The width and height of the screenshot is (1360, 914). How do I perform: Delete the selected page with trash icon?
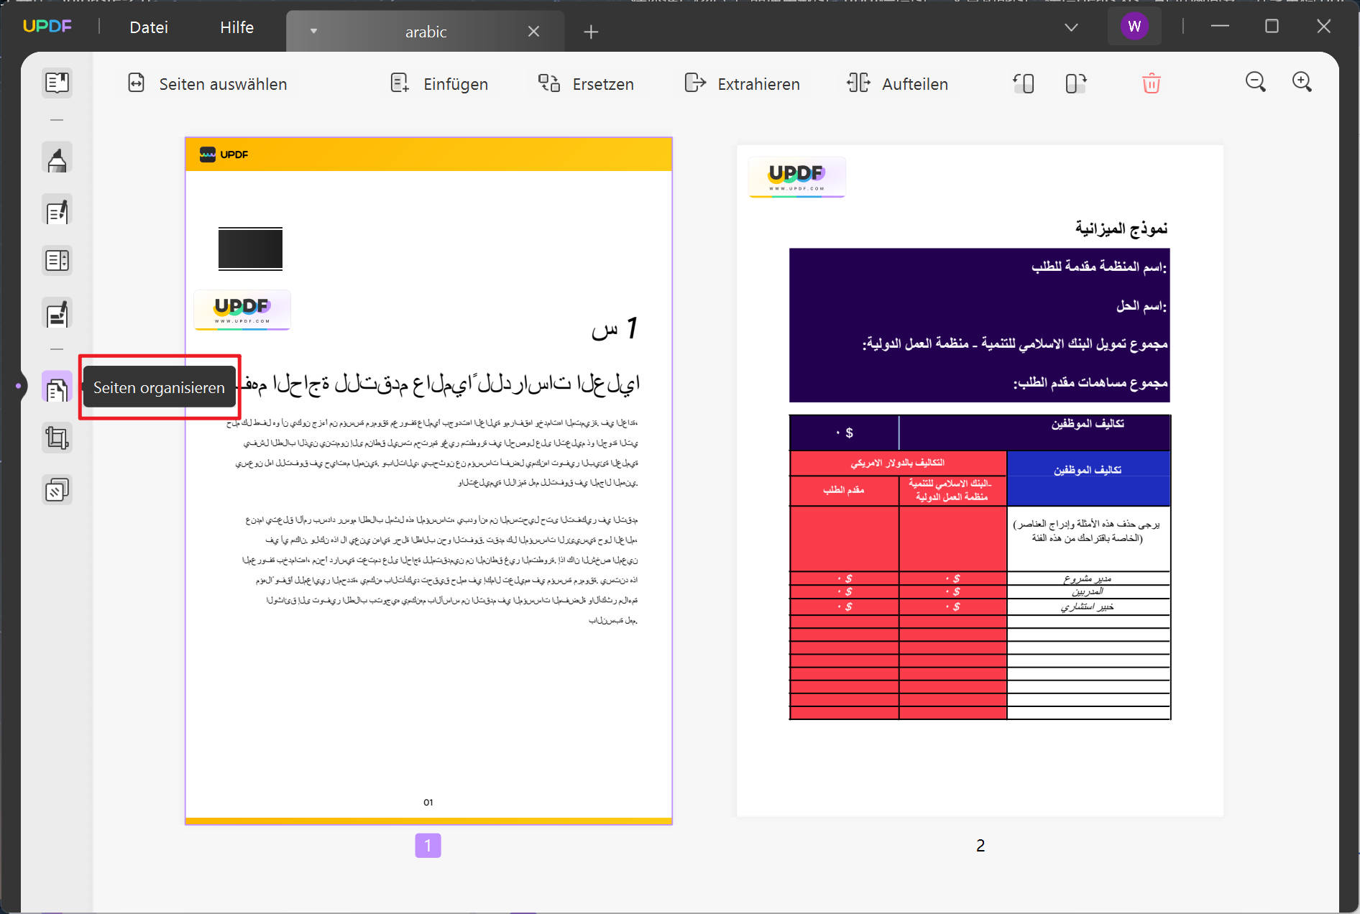(x=1151, y=83)
